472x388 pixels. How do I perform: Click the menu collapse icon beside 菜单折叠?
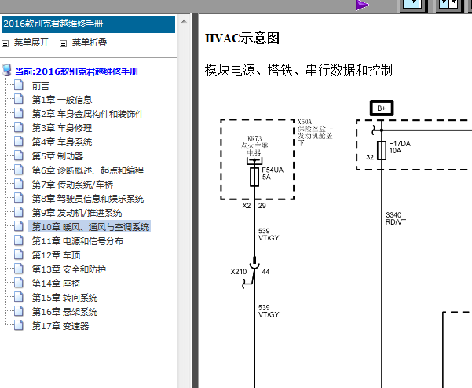63,43
